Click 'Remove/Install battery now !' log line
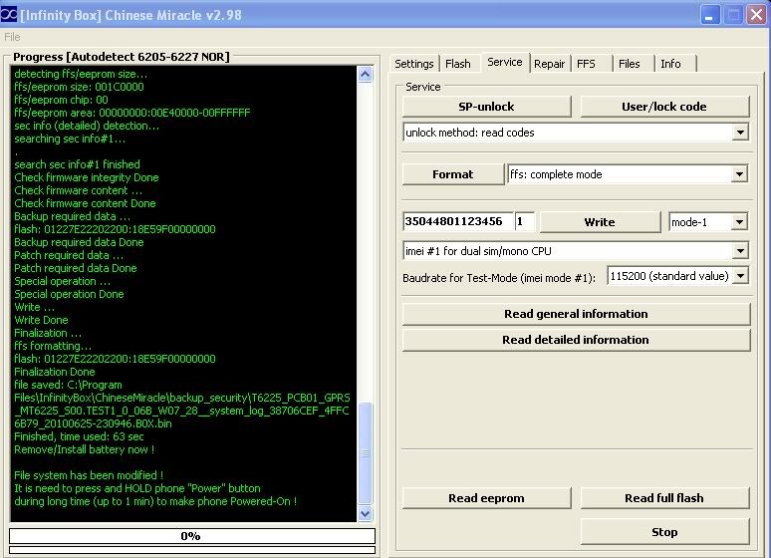771x558 pixels. pyautogui.click(x=84, y=449)
